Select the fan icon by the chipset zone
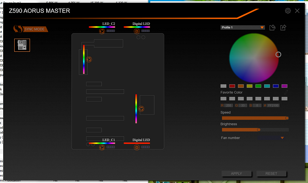This screenshot has height=183, width=308. point(141,109)
